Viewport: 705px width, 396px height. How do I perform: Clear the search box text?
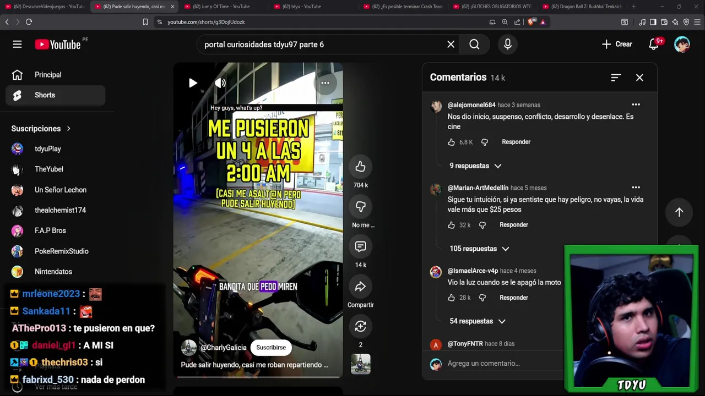coord(451,45)
